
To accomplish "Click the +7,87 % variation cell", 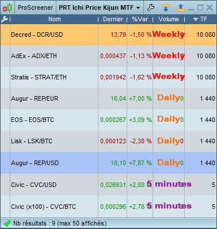I will (140, 163).
